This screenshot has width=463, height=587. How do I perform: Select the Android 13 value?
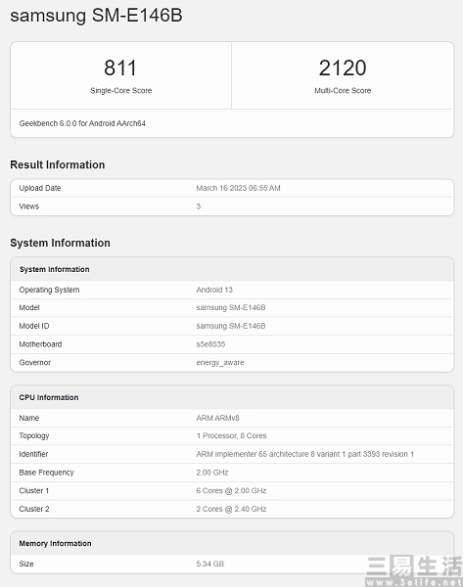click(214, 290)
